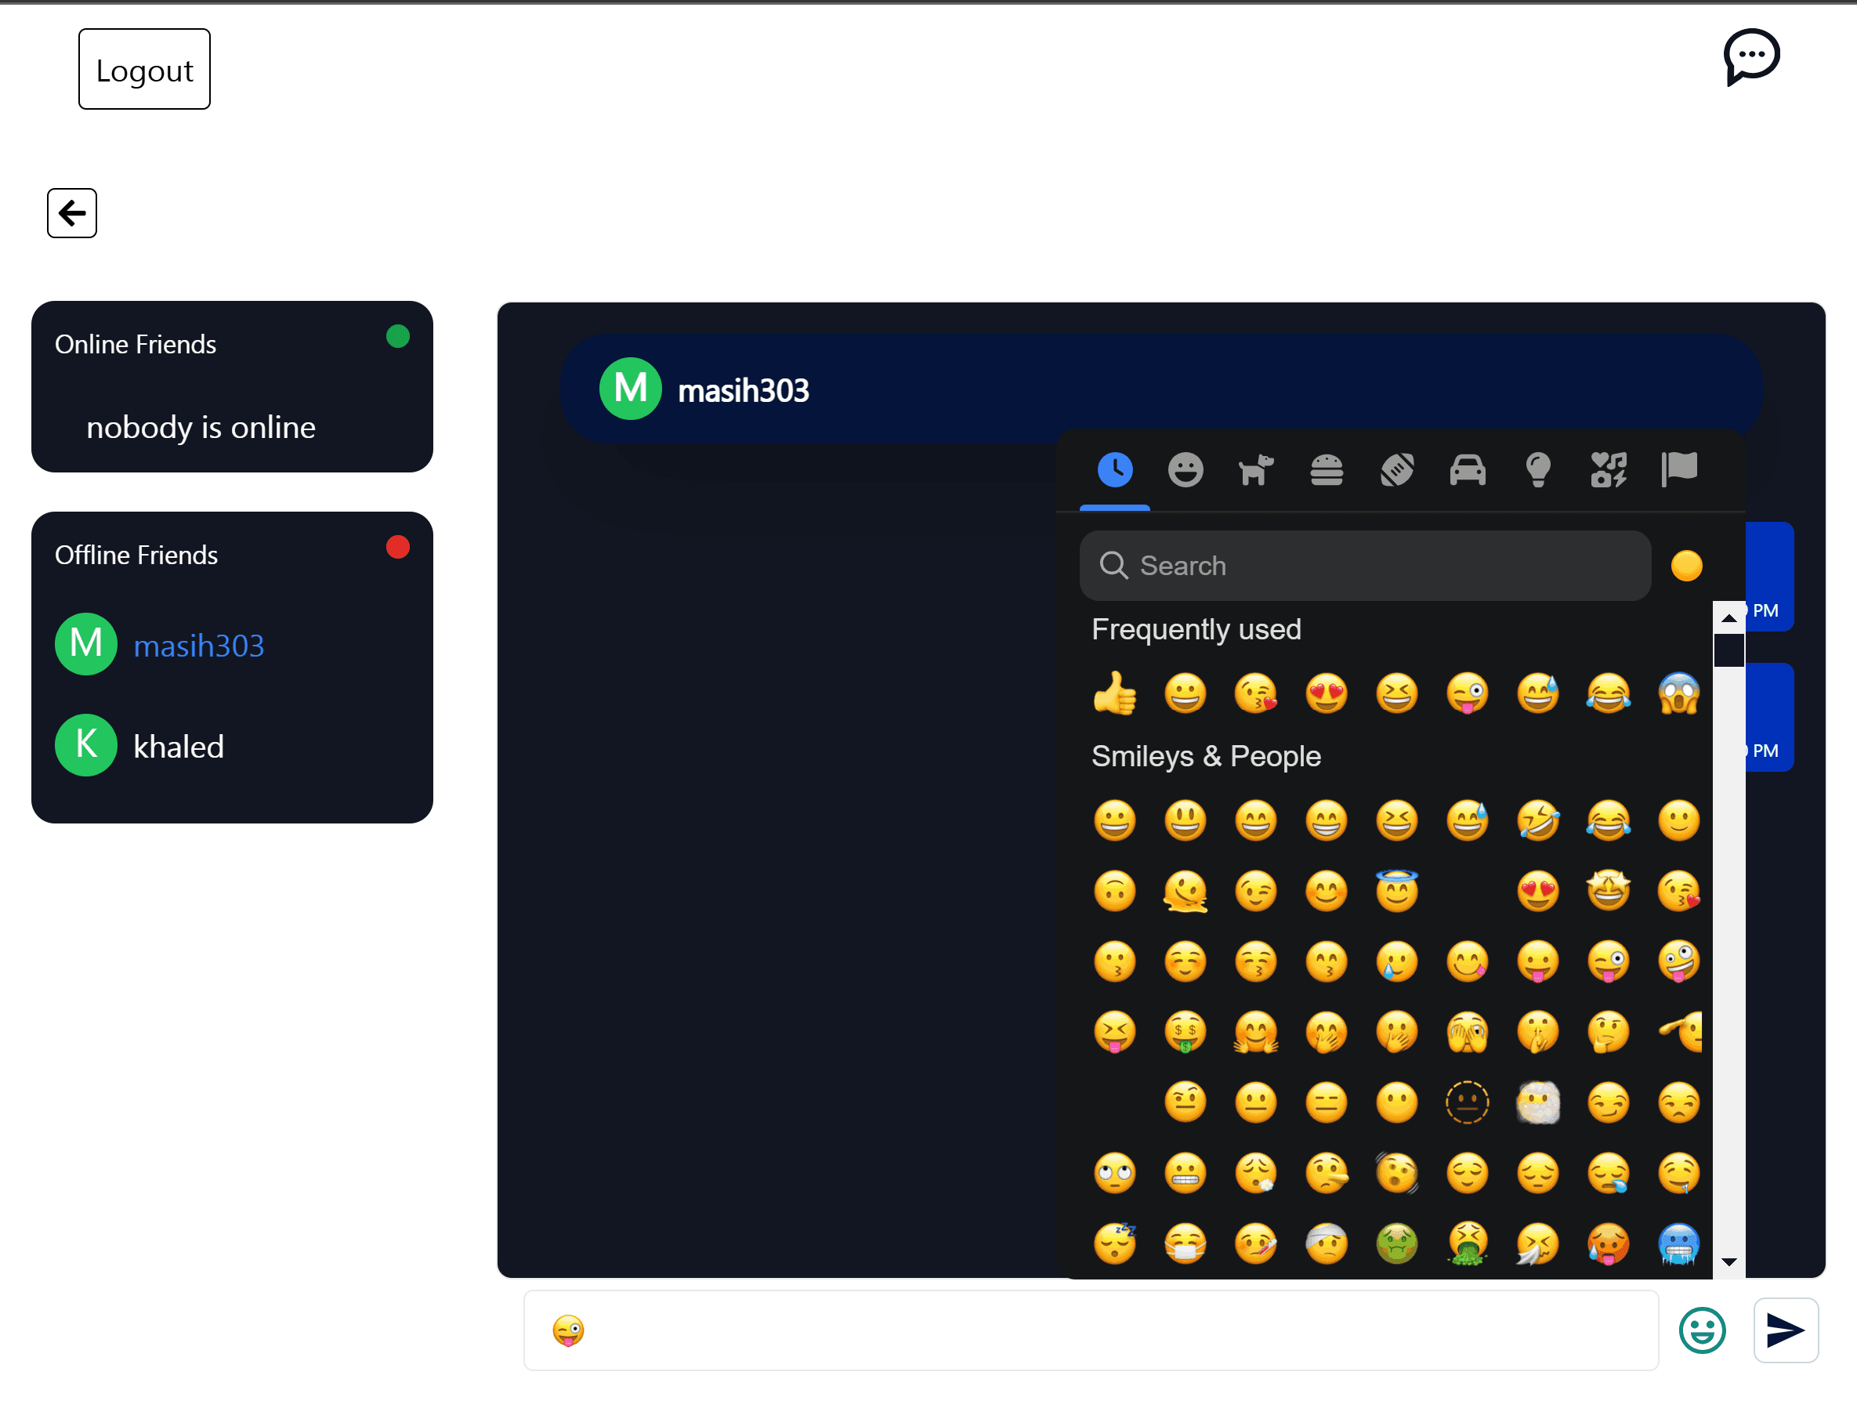Select the Smileys & People emoji category

pos(1186,467)
